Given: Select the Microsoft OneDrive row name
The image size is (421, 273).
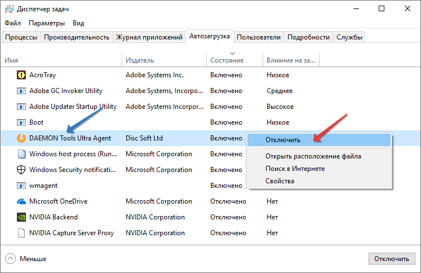Looking at the screenshot, I should (x=58, y=201).
